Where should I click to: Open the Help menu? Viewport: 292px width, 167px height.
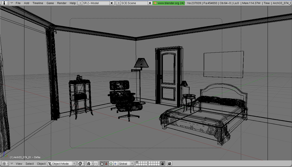click(x=73, y=3)
